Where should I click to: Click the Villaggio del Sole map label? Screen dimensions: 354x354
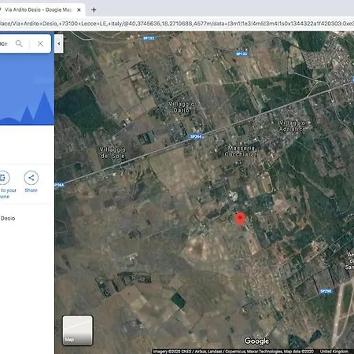coord(112,153)
